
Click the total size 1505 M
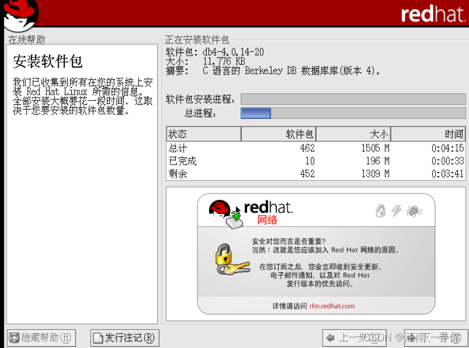[375, 148]
